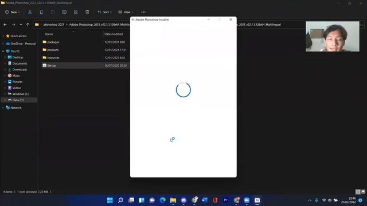Image resolution: width=367 pixels, height=206 pixels.
Task: Select the packages folder
Action: (x=53, y=42)
